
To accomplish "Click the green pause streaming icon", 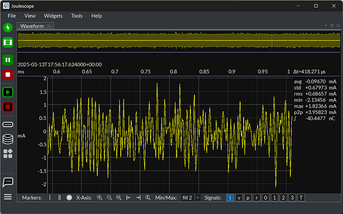I will coord(8,60).
